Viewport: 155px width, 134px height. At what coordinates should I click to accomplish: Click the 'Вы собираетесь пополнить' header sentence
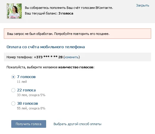69,8
